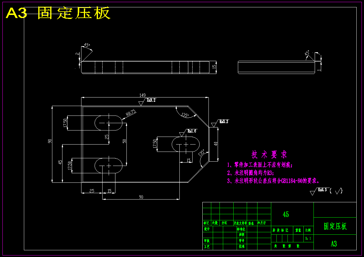Viewport: 364px width, 257px height.
Task: Click the green material value 45 in title block
Action: [286, 214]
